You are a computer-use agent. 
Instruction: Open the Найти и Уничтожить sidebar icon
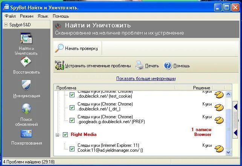point(26,38)
